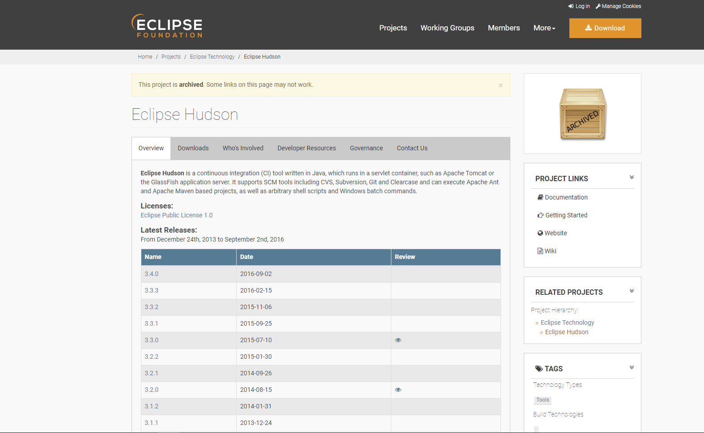
Task: Go to Home in breadcrumb
Action: tap(145, 57)
